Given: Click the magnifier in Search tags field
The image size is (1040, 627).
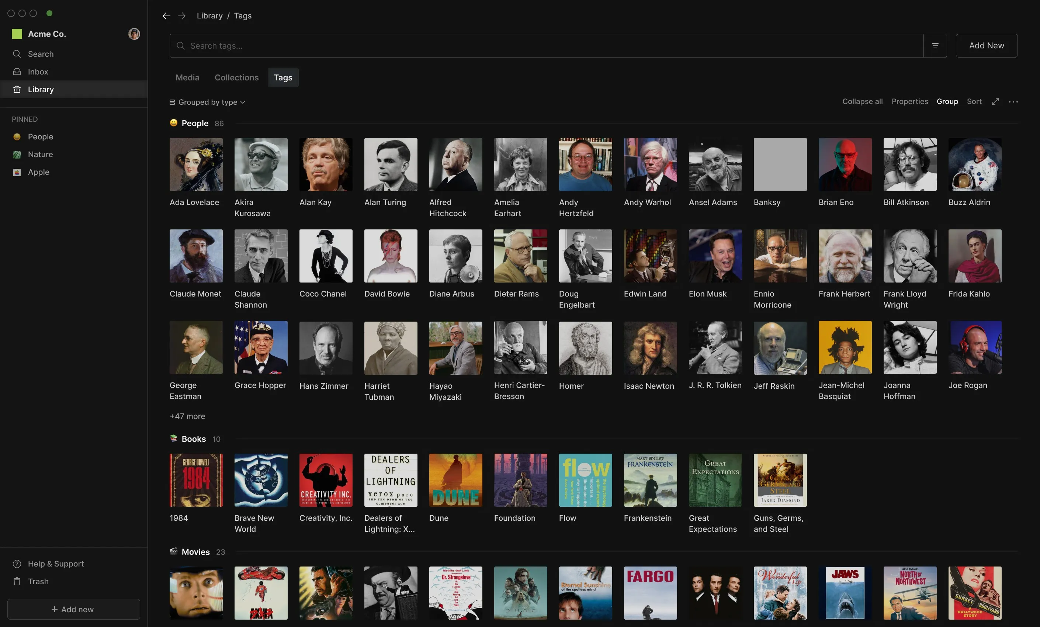Looking at the screenshot, I should 180,46.
